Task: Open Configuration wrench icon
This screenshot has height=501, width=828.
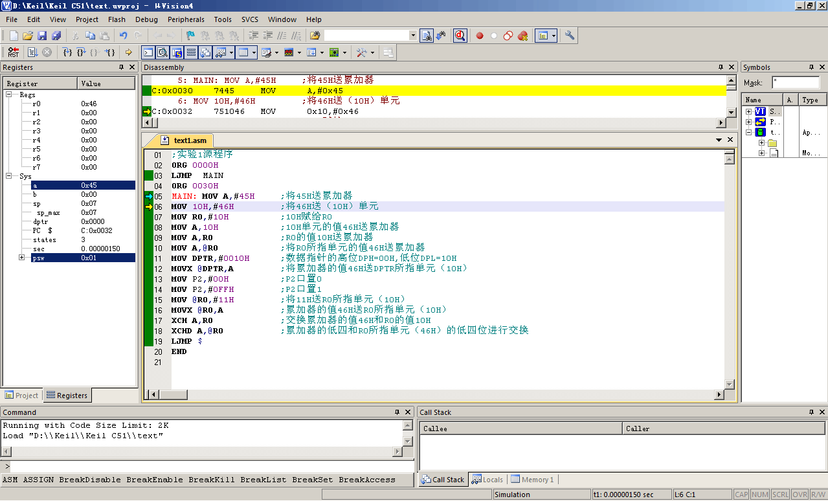Action: [x=570, y=36]
